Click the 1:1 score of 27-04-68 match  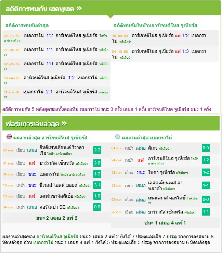click(50, 49)
